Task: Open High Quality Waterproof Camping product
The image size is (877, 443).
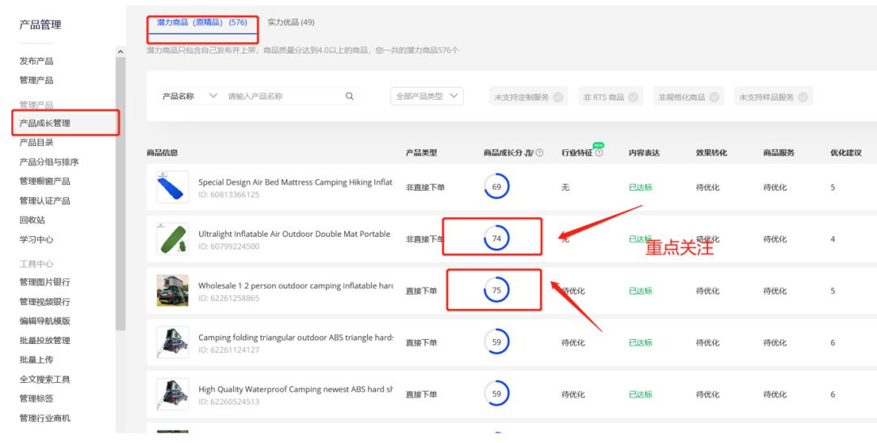Action: click(296, 389)
